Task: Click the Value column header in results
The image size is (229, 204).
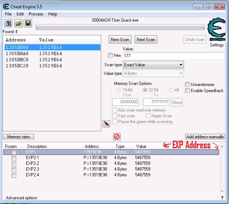Action: 46,40
